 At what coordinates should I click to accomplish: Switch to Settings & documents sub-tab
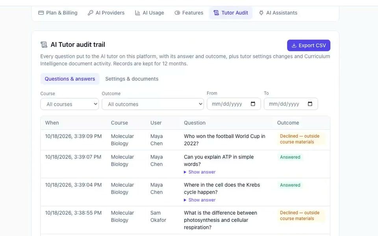click(x=132, y=79)
